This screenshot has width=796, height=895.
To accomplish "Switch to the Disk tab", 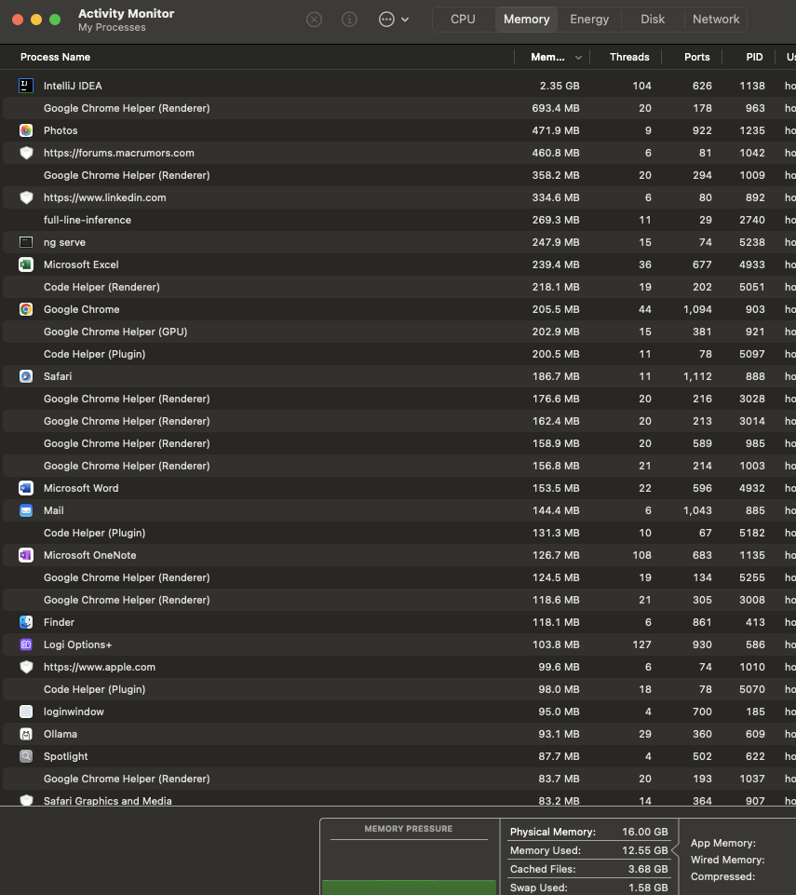I will pyautogui.click(x=653, y=20).
